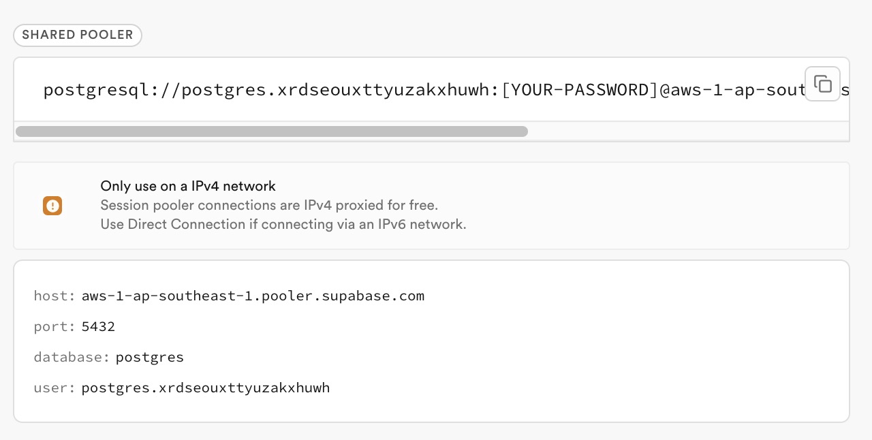
Task: Click the "database:" parameter label
Action: [x=72, y=357]
